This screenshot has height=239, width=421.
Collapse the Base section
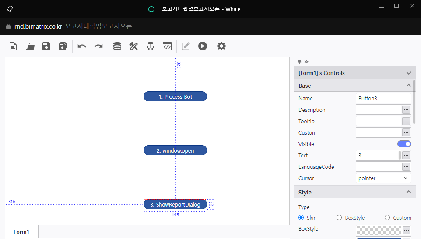pyautogui.click(x=408, y=86)
